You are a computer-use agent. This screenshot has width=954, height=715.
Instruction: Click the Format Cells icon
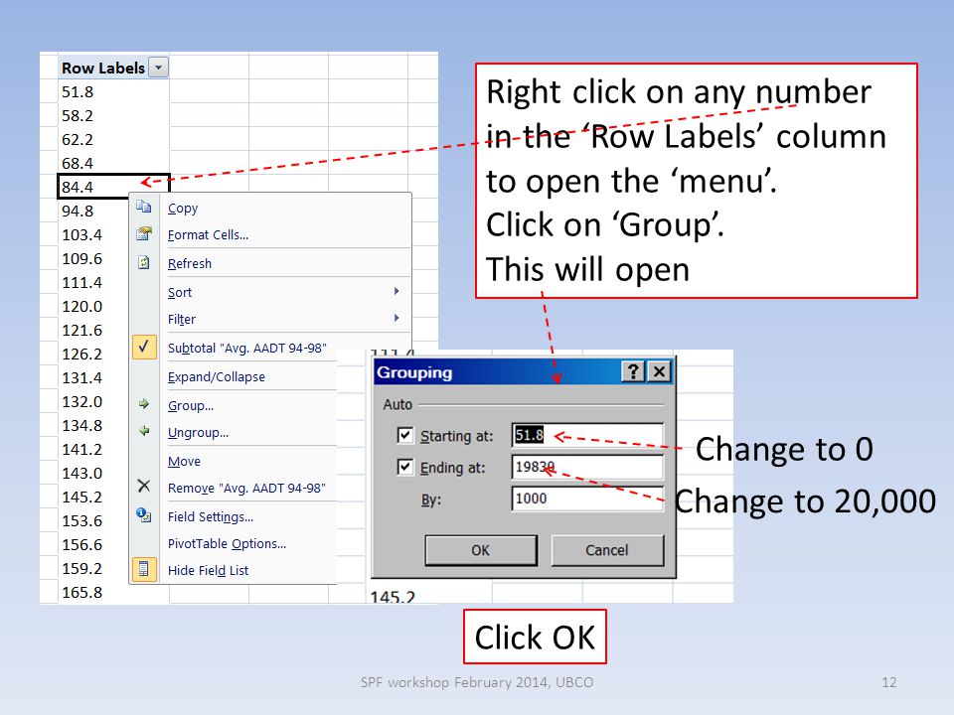143,233
